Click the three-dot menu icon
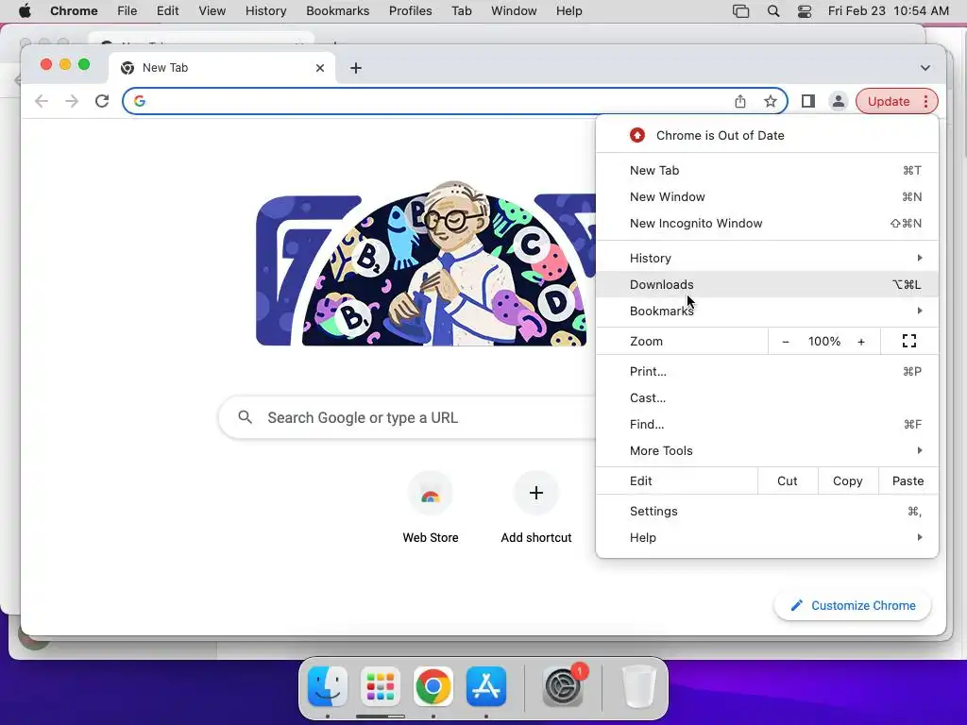Screen dimensions: 967x725 (925, 101)
